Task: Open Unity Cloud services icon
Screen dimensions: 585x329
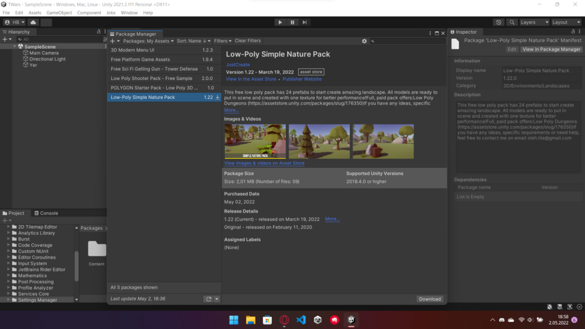Action: [33, 22]
